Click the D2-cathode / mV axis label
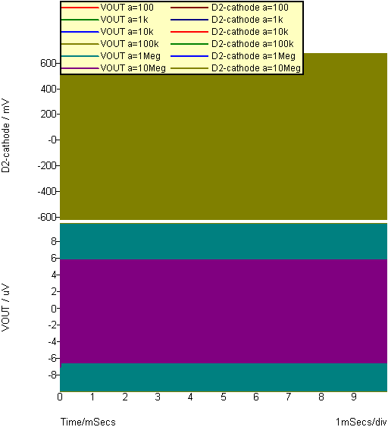 (5, 136)
